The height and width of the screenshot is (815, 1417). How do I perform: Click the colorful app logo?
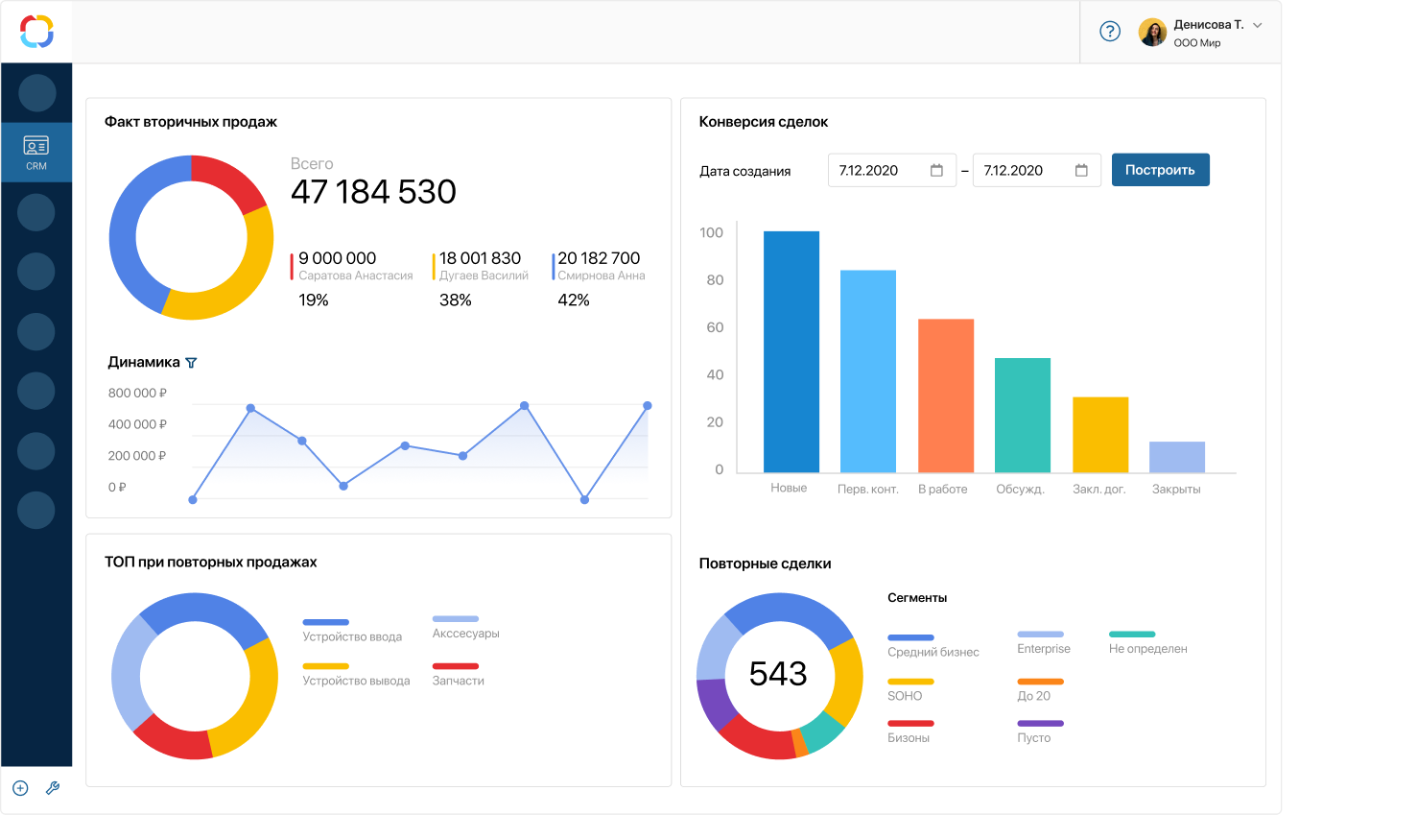[x=37, y=32]
